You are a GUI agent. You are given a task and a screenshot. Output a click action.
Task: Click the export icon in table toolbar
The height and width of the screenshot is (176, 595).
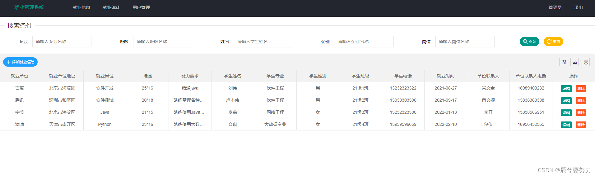[x=574, y=62]
